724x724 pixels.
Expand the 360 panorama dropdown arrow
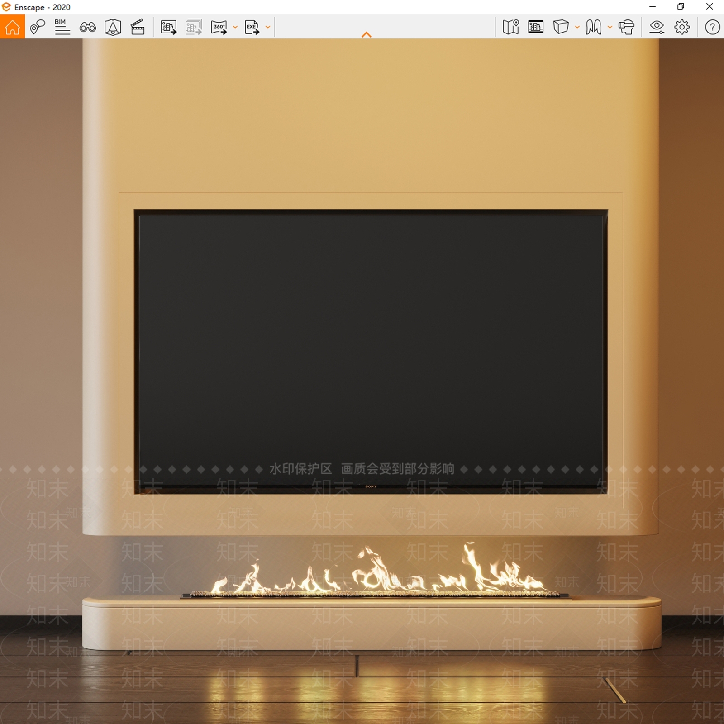coord(235,27)
